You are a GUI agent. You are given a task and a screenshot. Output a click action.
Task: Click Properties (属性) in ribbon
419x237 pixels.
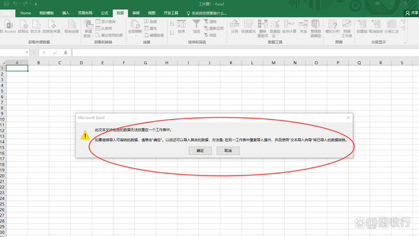(151, 28)
